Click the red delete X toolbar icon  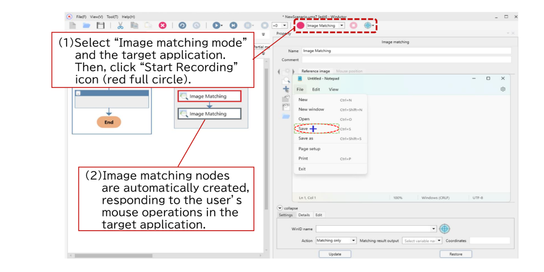coord(163,25)
